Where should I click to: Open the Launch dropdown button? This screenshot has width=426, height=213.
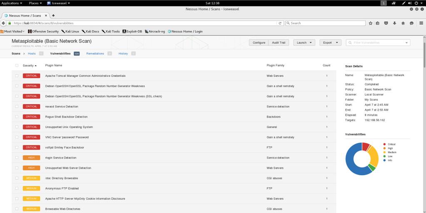(x=304, y=42)
